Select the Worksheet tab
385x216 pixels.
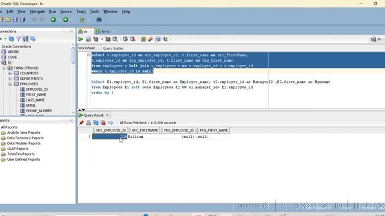(x=87, y=48)
